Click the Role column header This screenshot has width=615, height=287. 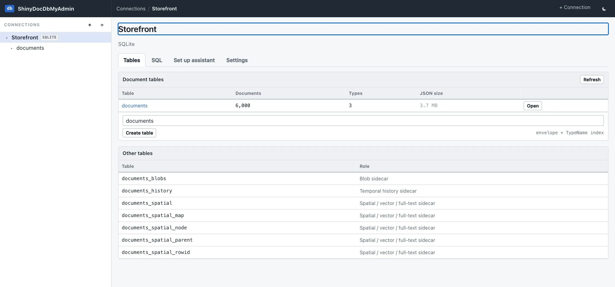364,166
